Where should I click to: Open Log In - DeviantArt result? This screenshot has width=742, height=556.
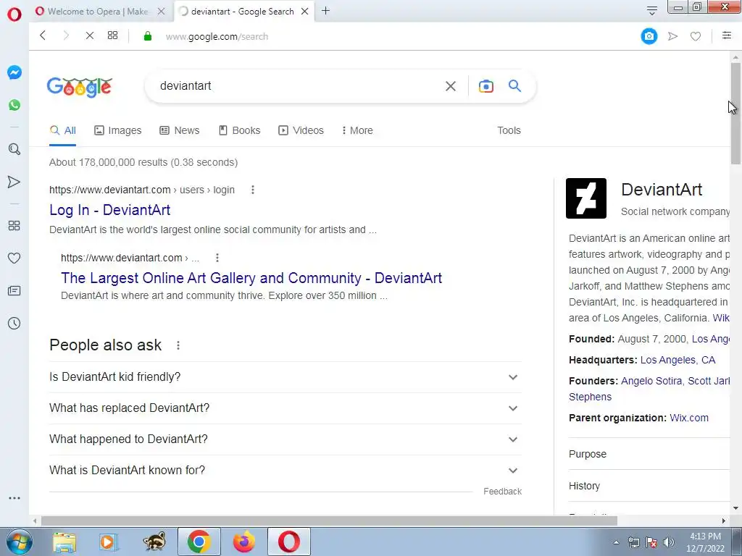110,210
